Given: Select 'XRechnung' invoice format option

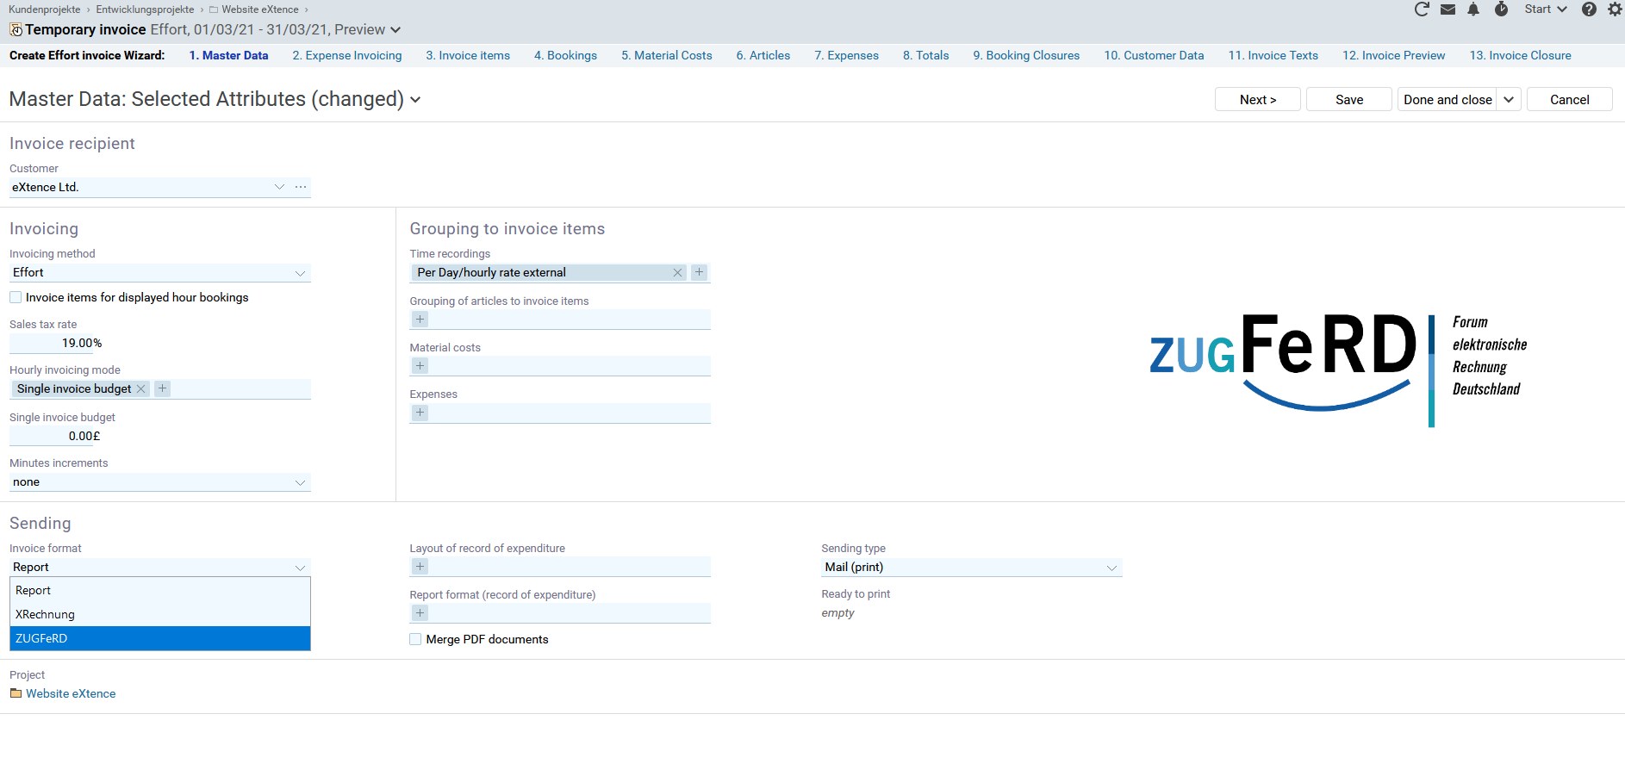Looking at the screenshot, I should (x=159, y=615).
